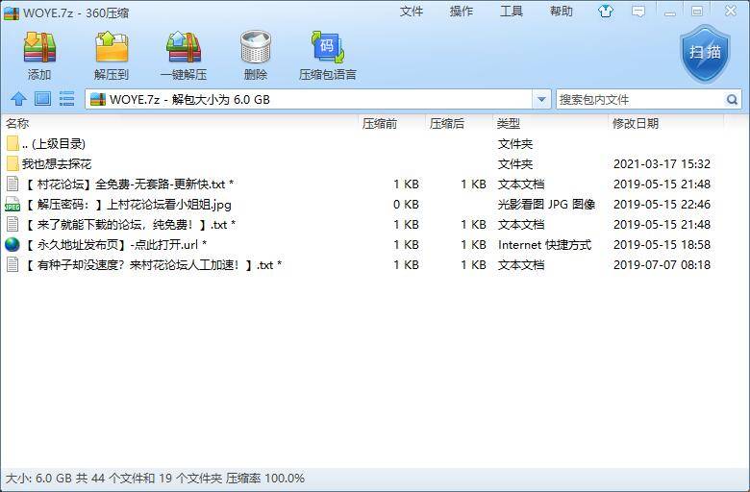Image resolution: width=750 pixels, height=492 pixels.
Task: Click the skin shirt icon in title bar
Action: (606, 12)
